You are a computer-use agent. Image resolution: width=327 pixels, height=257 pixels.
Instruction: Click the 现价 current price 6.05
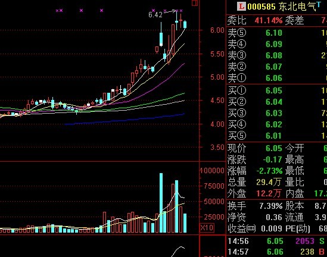click(x=274, y=148)
